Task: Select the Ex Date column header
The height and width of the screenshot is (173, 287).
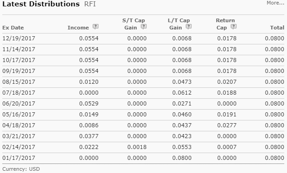Action: (13, 28)
